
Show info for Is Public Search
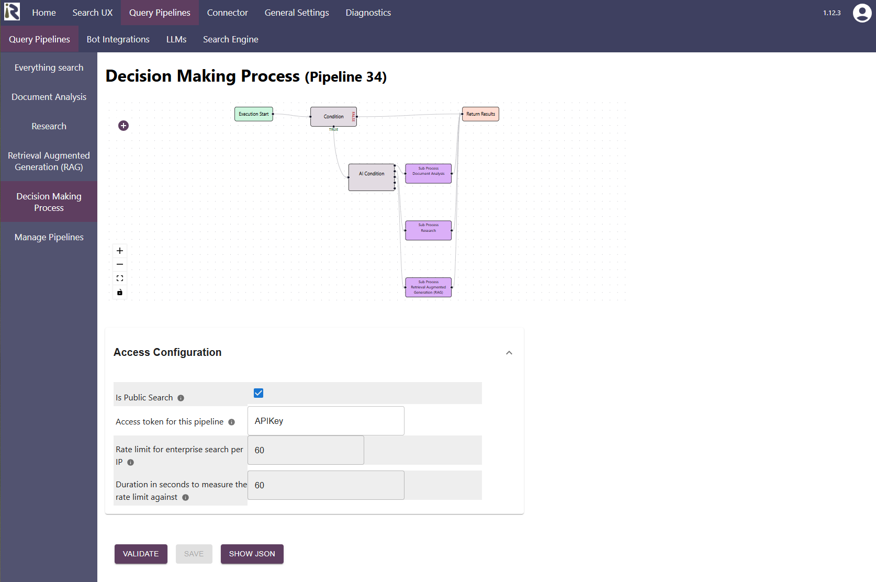point(181,398)
